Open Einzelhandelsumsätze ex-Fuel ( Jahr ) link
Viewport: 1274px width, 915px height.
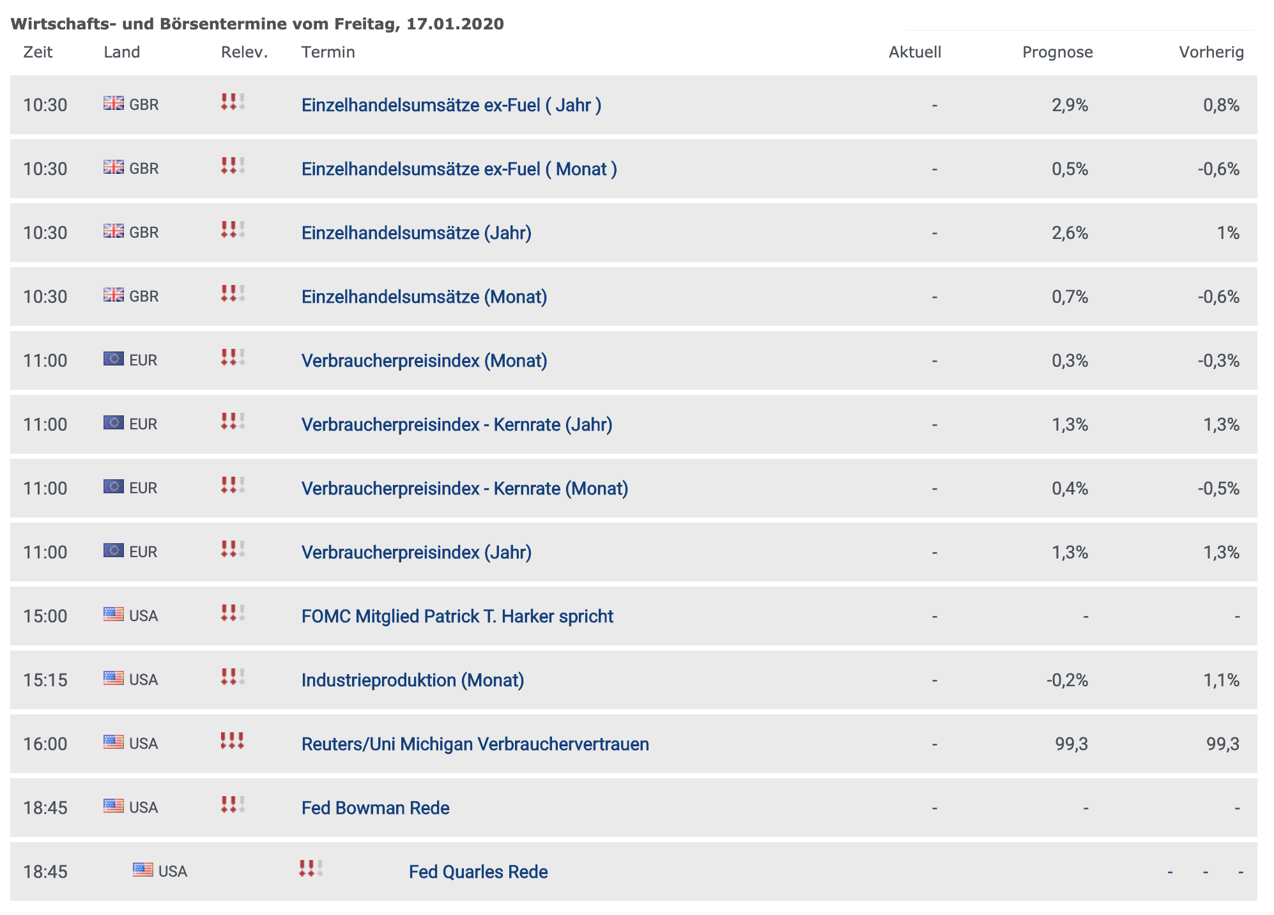[x=451, y=105]
